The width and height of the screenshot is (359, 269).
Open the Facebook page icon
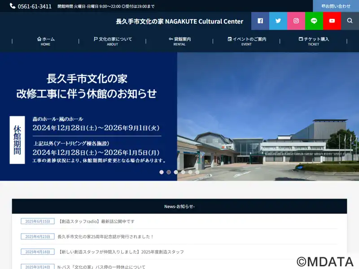pos(260,21)
